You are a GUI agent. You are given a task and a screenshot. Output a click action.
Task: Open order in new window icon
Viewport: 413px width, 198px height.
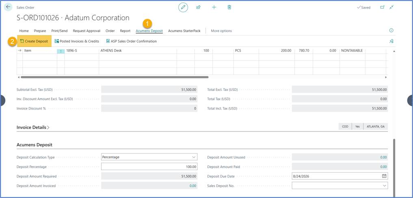click(x=382, y=7)
